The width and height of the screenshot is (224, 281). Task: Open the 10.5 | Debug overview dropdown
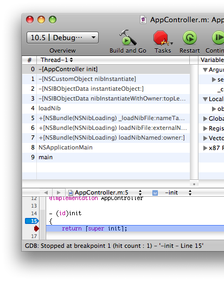(x=62, y=38)
